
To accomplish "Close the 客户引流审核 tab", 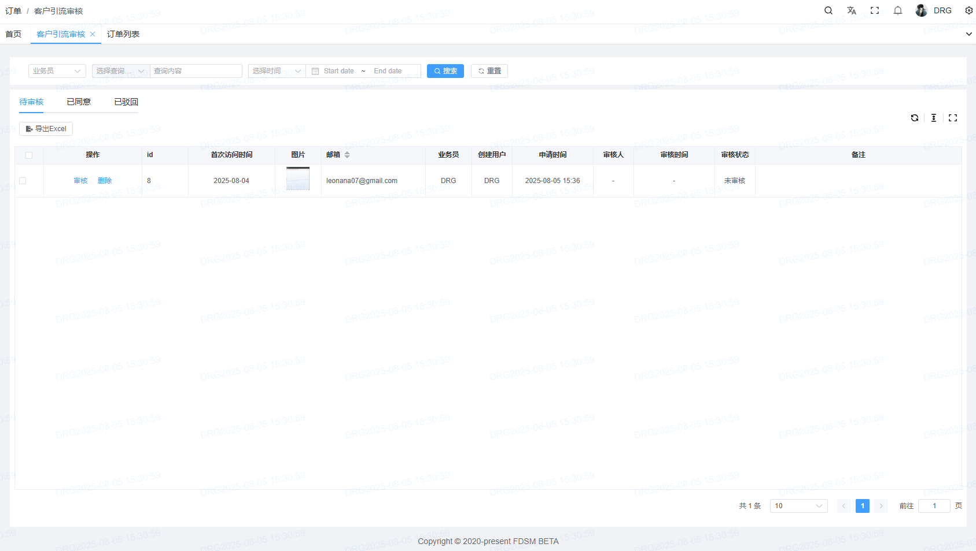I will point(93,34).
